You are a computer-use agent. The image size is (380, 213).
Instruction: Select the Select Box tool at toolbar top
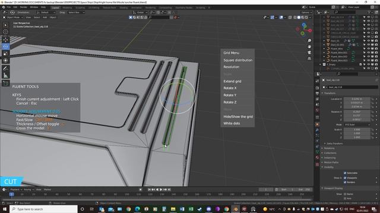pyautogui.click(x=5, y=25)
